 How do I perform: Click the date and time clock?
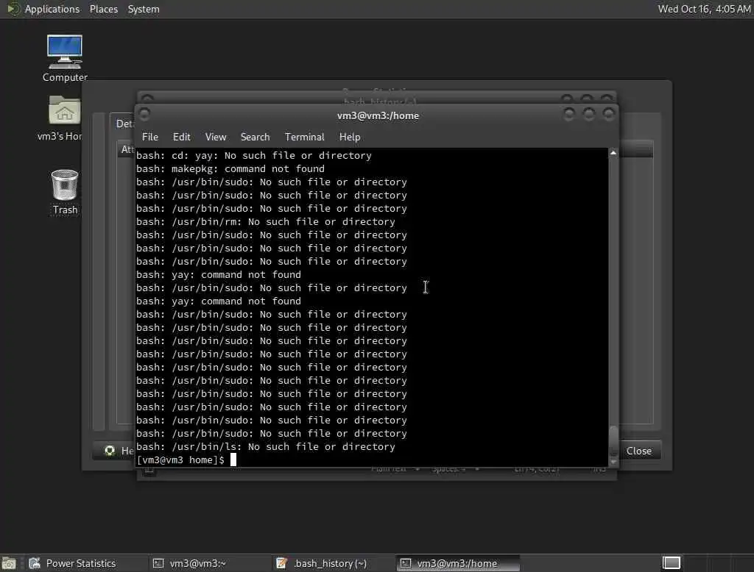[704, 9]
